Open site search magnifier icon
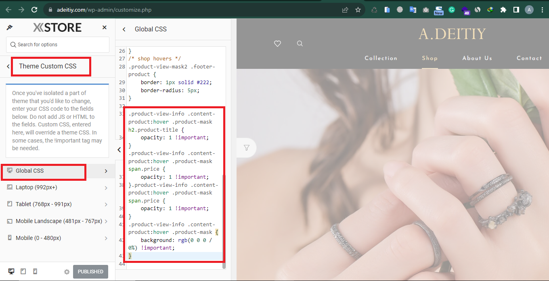The width and height of the screenshot is (549, 281). [x=300, y=43]
